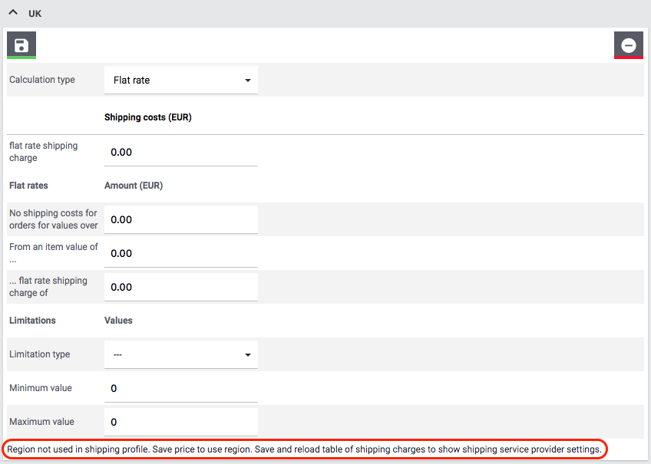651x464 pixels.
Task: Click the Maximum value input
Action: coord(180,422)
